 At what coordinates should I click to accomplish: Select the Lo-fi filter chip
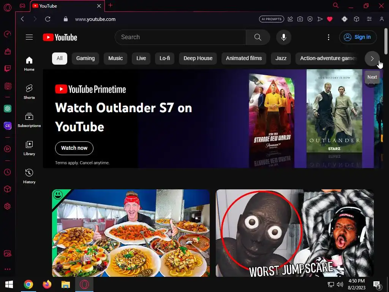[165, 58]
